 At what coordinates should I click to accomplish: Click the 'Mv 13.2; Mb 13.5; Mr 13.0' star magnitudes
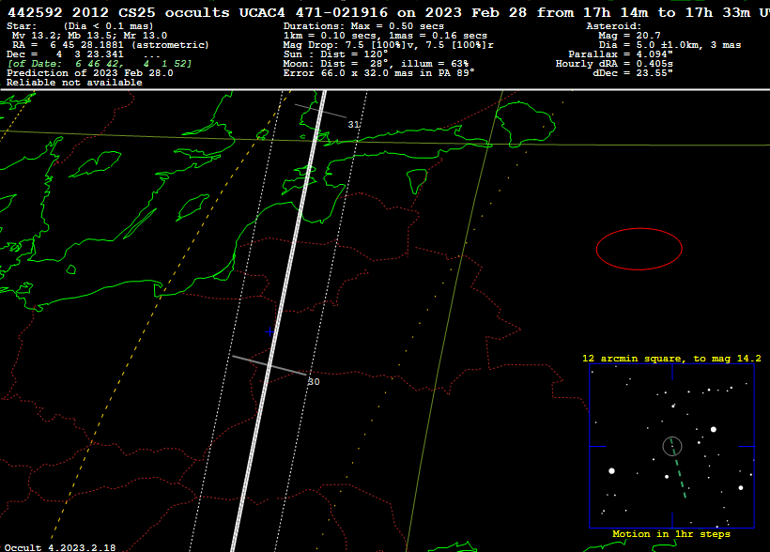point(89,36)
